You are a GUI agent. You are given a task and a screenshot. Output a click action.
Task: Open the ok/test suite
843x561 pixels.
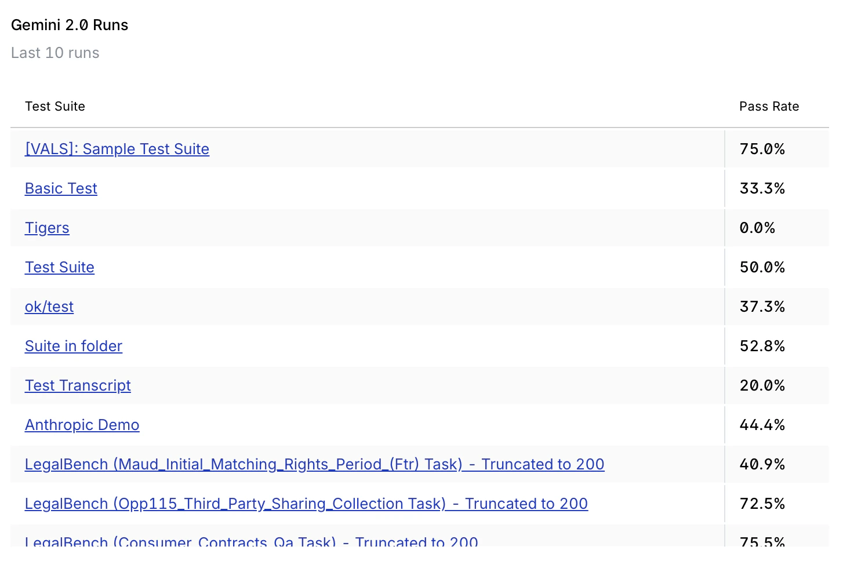[49, 307]
